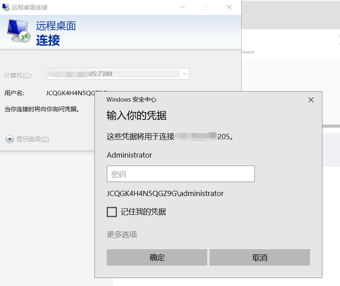The width and height of the screenshot is (340, 286).
Task: Click the Remote Desktop monitor logo
Action: tap(17, 32)
